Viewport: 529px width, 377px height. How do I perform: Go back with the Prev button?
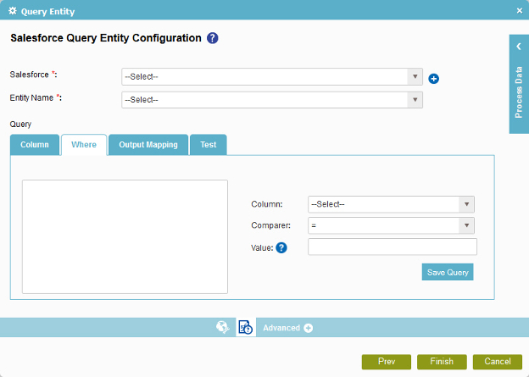pyautogui.click(x=387, y=362)
